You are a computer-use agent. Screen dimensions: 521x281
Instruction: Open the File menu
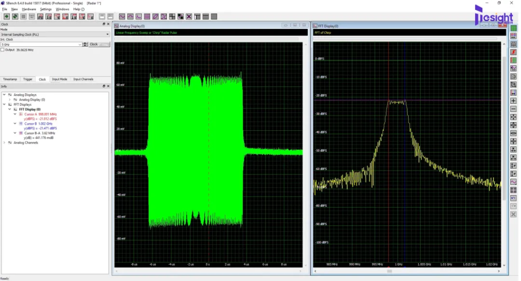tap(5, 9)
